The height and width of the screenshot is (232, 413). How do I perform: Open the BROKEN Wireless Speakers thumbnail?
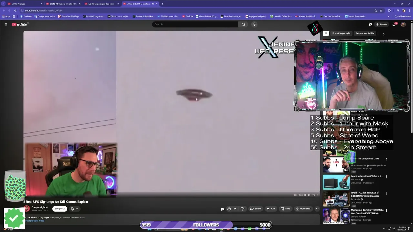(x=336, y=199)
